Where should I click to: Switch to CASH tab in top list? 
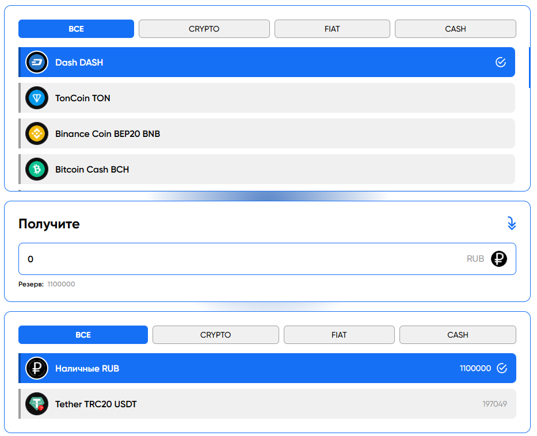[455, 29]
